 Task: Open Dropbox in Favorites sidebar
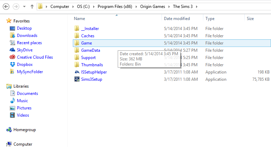click(x=25, y=65)
